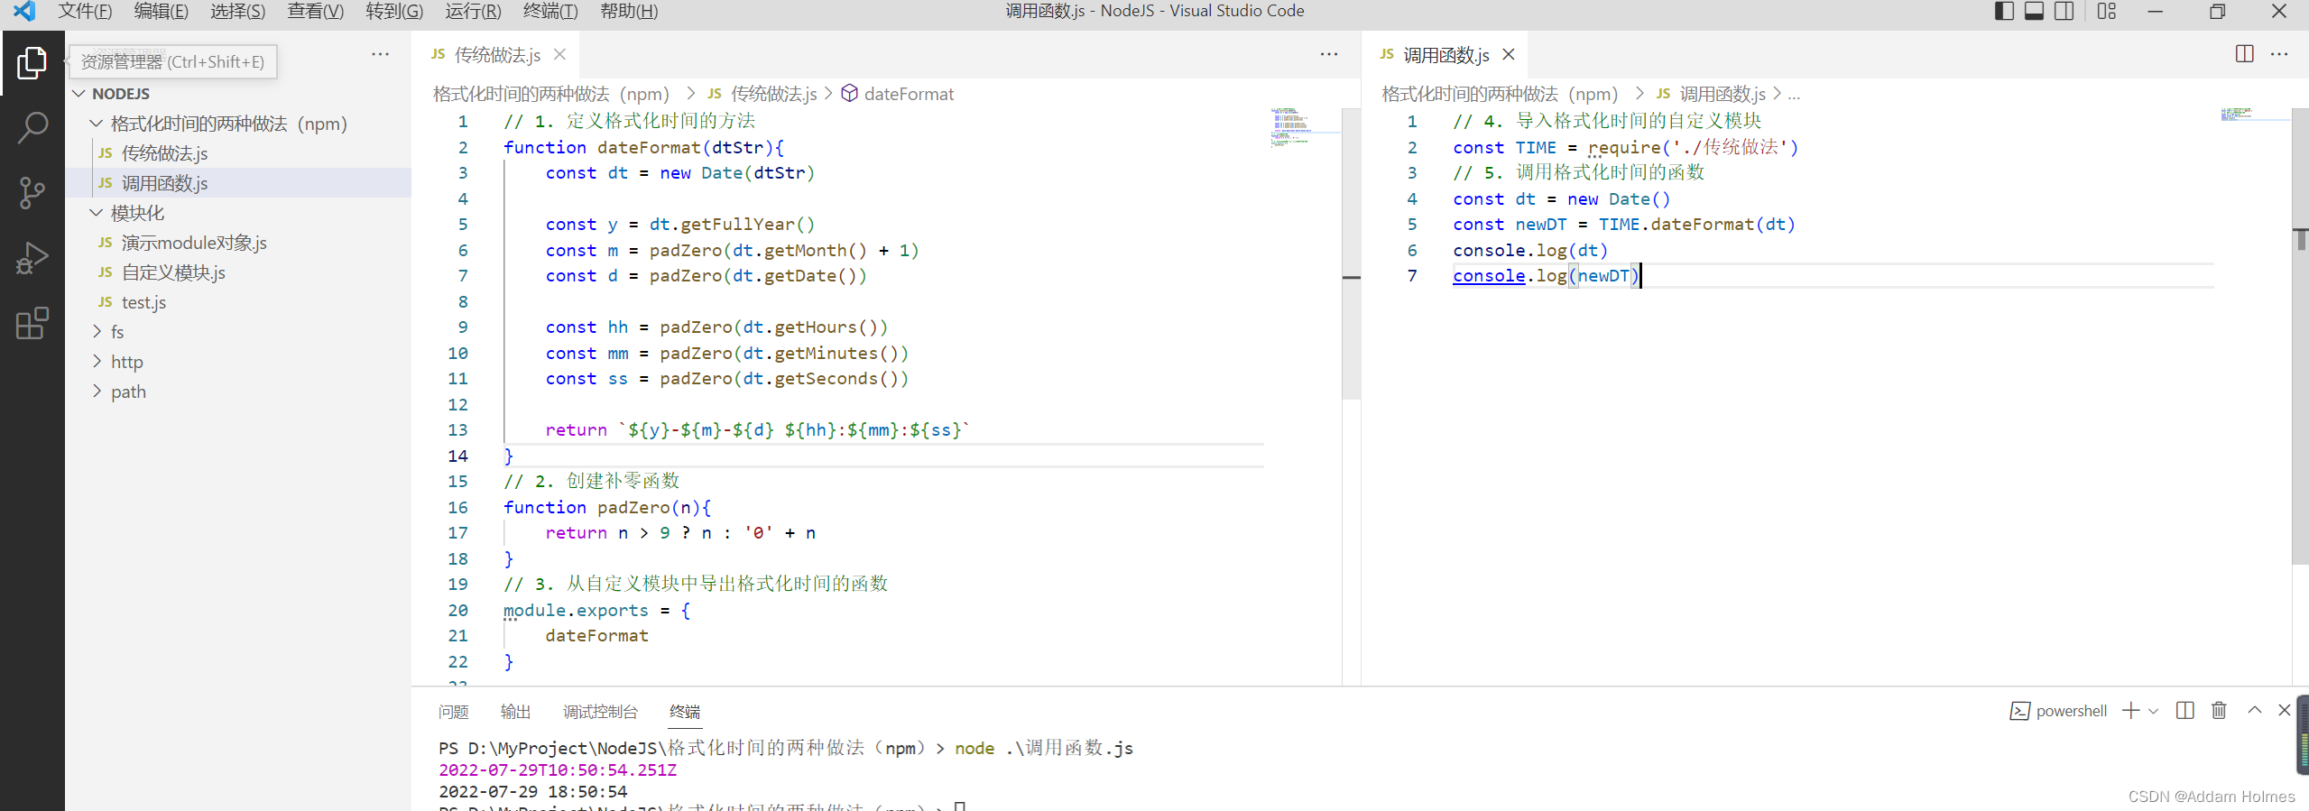Collapse the NODEJS workspace folder

click(x=79, y=94)
